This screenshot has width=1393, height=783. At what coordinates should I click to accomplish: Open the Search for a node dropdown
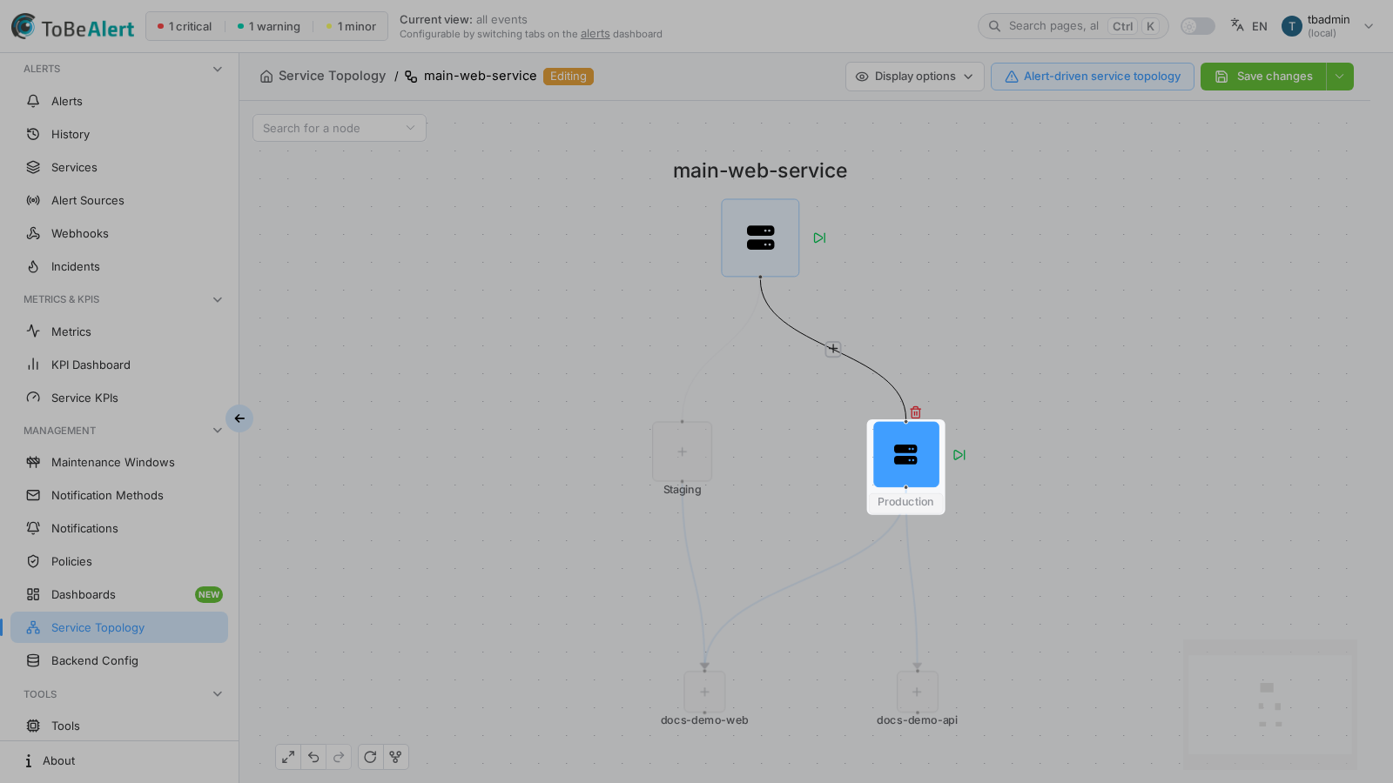click(x=340, y=128)
